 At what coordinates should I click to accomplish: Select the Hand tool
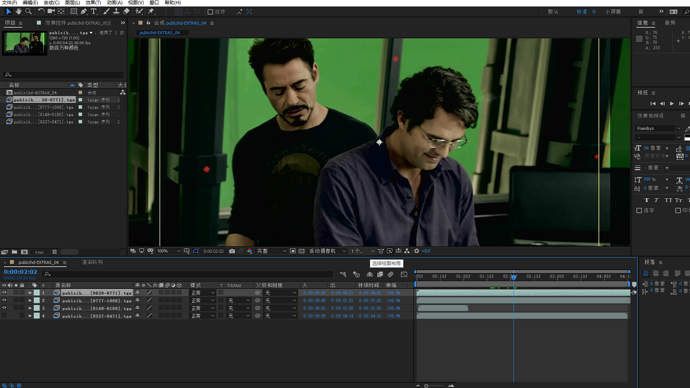18,11
